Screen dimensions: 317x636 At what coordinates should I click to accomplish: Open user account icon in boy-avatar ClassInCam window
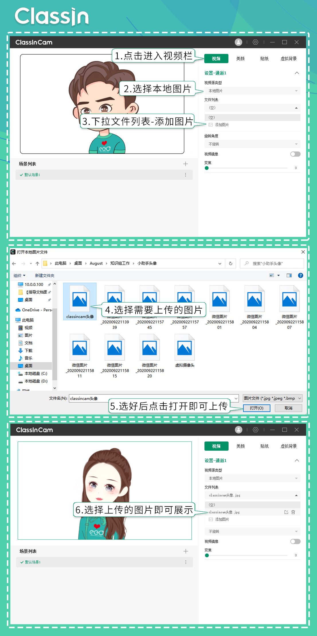click(x=238, y=42)
